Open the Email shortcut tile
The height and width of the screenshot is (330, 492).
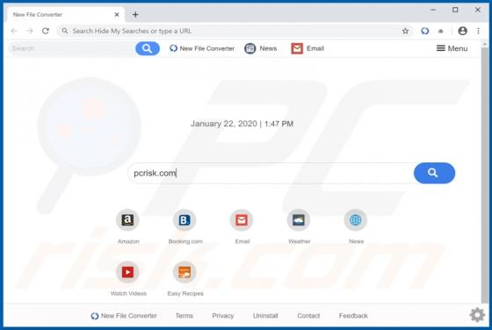(242, 220)
